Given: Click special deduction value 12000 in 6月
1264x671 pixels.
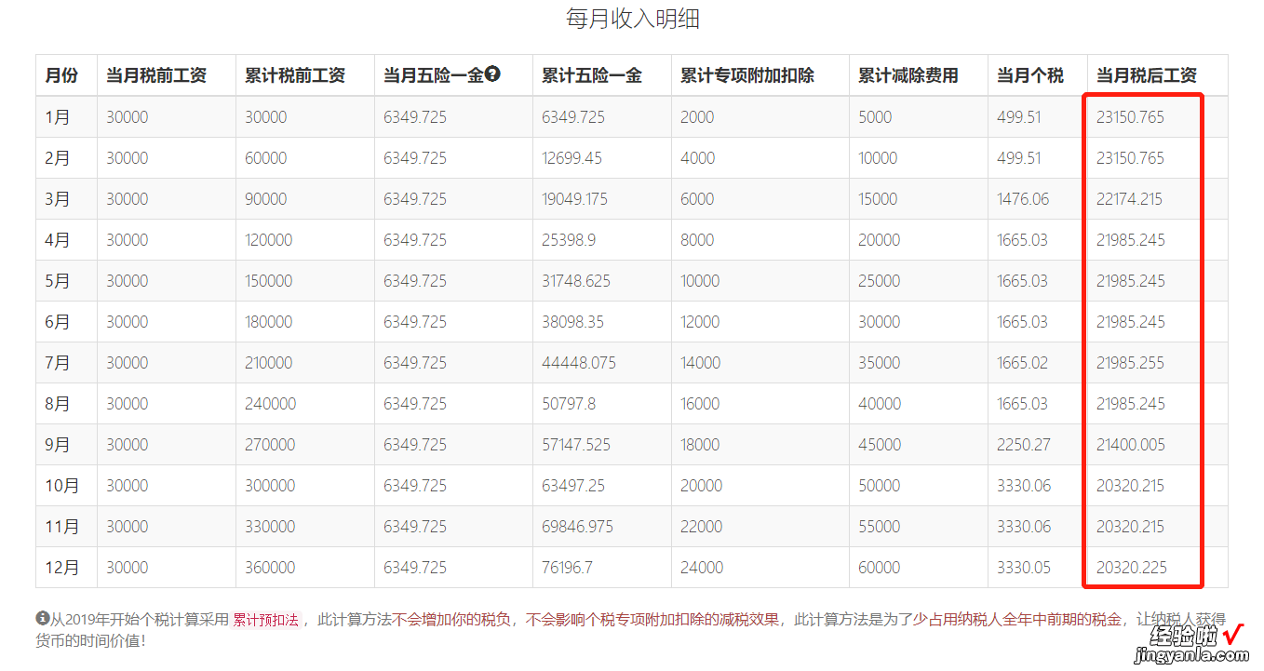Looking at the screenshot, I should click(700, 322).
